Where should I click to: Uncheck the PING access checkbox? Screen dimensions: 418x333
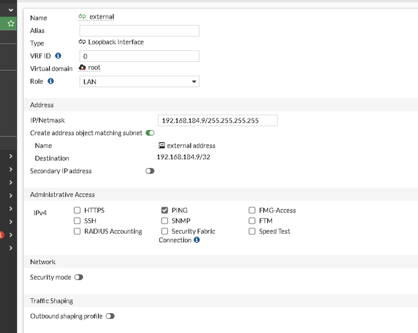pos(165,210)
